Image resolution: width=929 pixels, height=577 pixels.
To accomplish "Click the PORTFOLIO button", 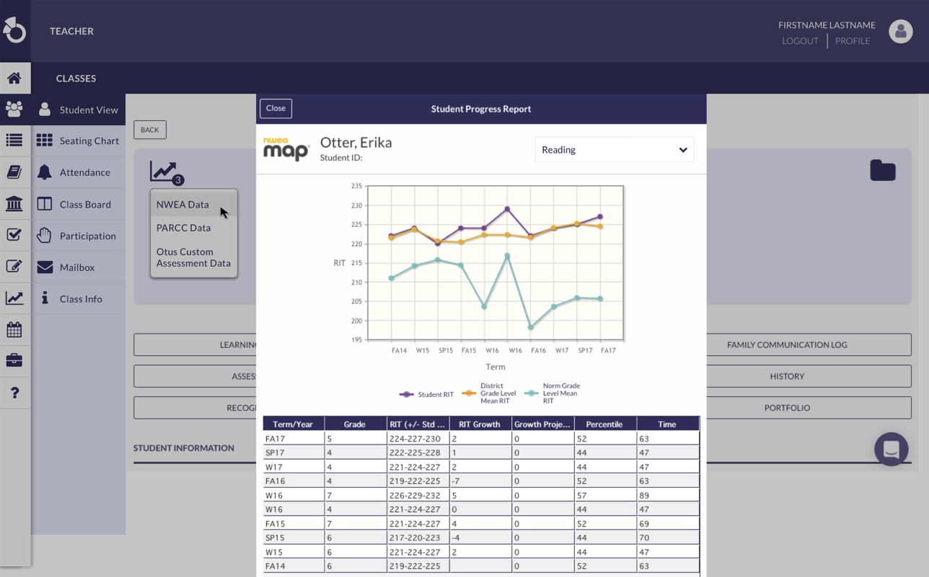I will pyautogui.click(x=787, y=408).
